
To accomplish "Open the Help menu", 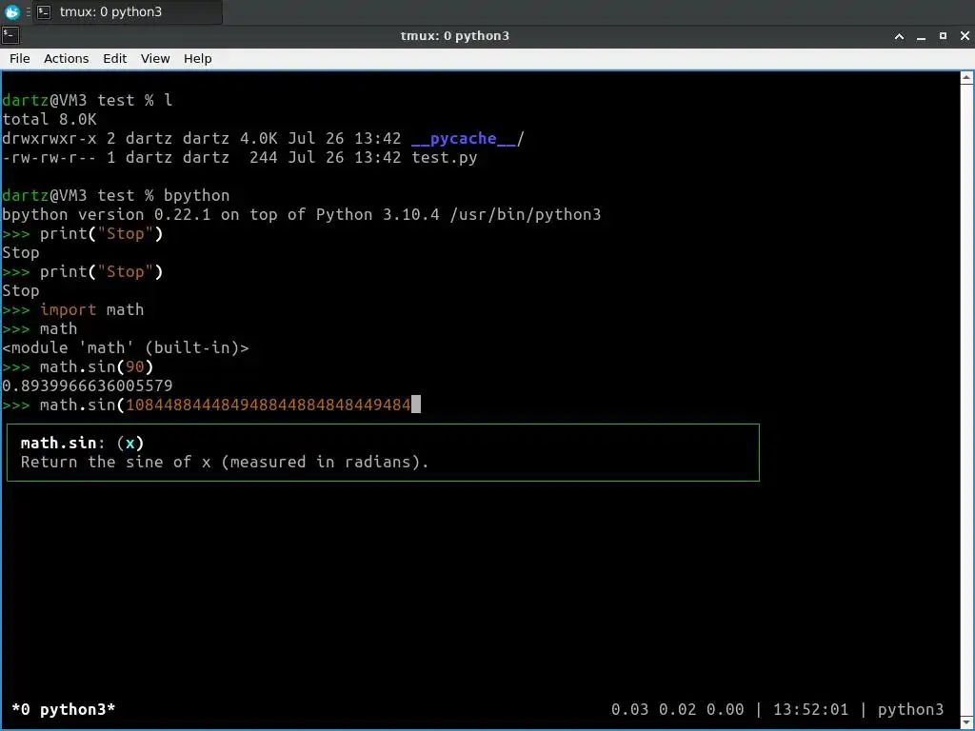I will coord(198,58).
